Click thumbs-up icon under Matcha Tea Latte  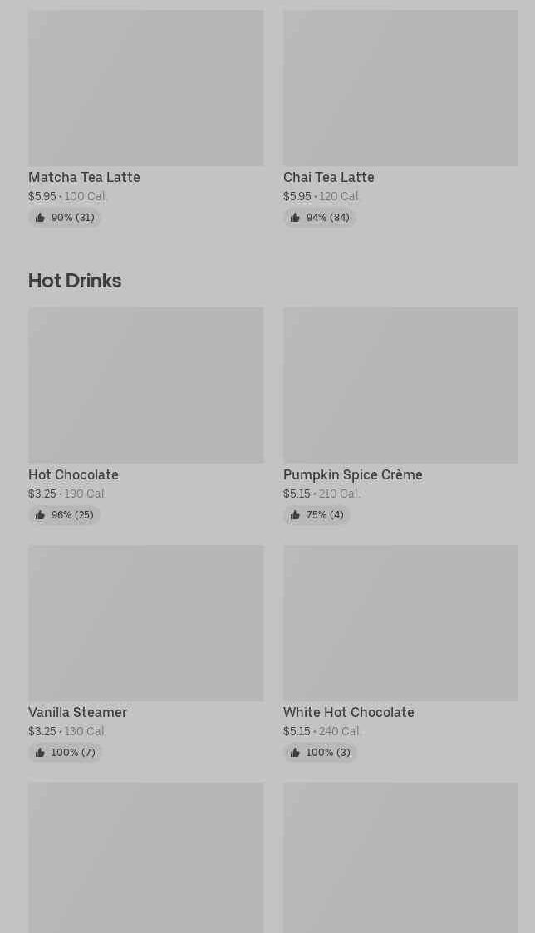40,218
